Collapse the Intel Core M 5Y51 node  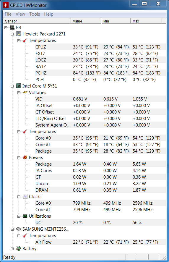point(12,86)
